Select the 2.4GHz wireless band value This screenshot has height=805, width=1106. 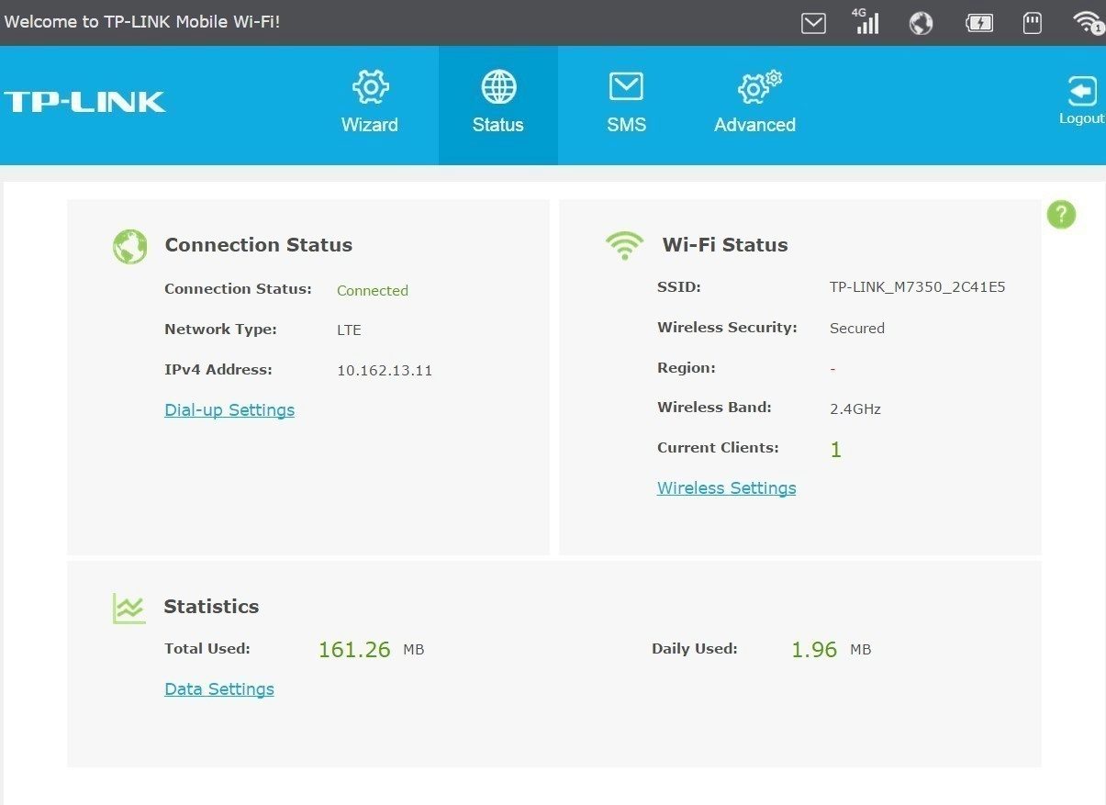(855, 409)
